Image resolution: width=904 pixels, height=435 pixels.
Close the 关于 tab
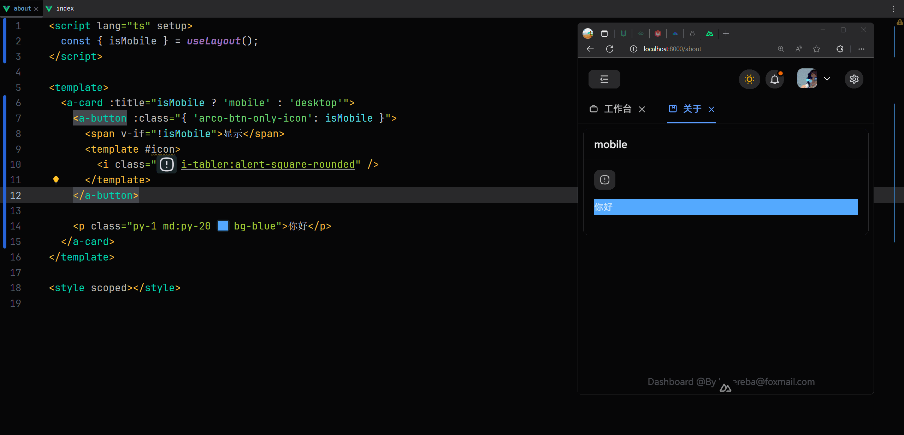(711, 109)
